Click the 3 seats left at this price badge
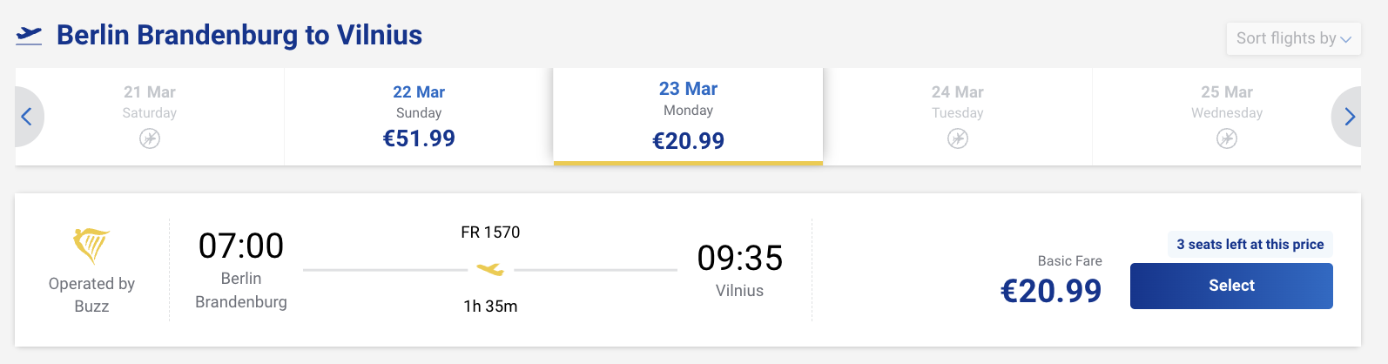This screenshot has height=364, width=1388. tap(1250, 245)
